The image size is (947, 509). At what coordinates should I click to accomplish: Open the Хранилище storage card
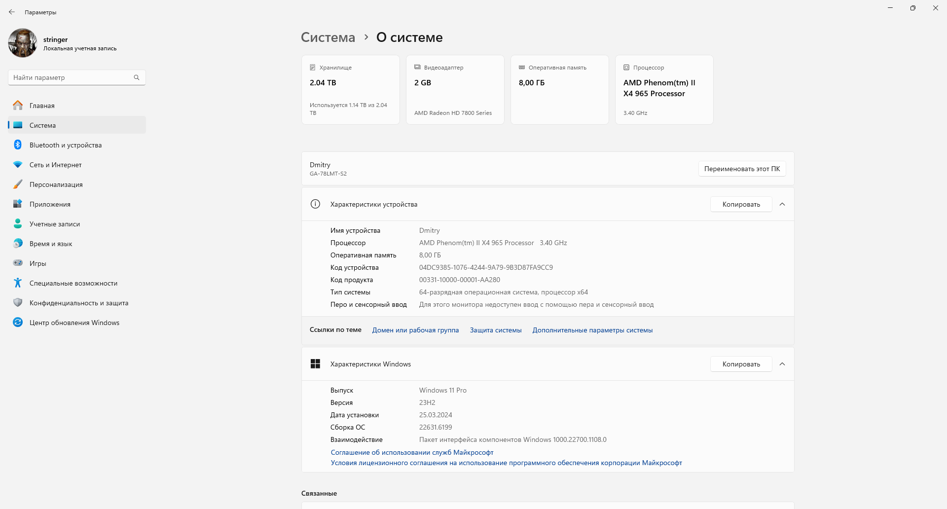point(350,90)
